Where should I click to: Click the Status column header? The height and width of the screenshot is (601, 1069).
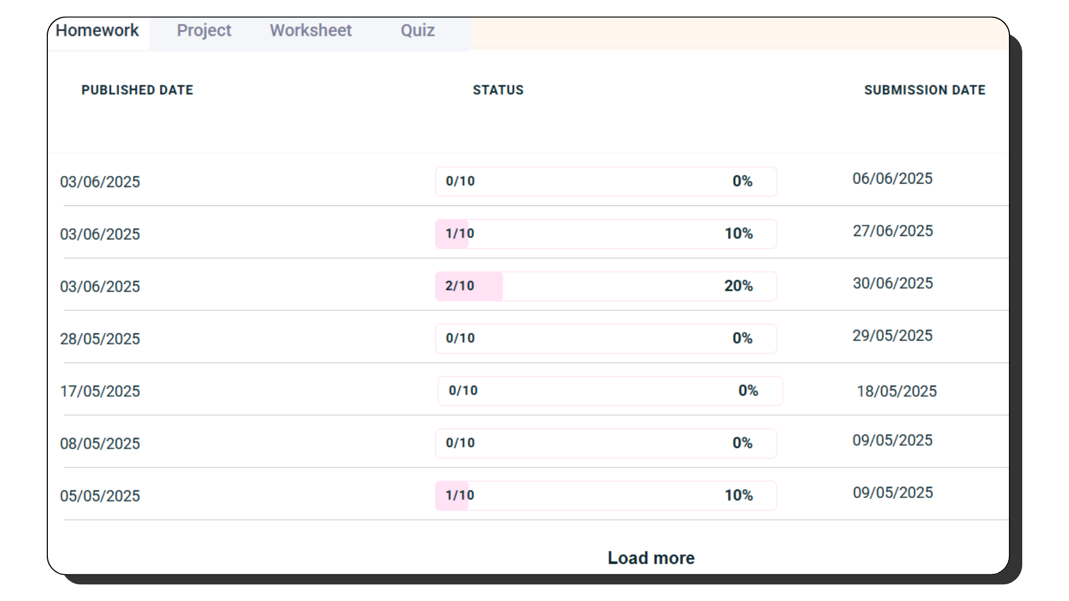point(498,90)
